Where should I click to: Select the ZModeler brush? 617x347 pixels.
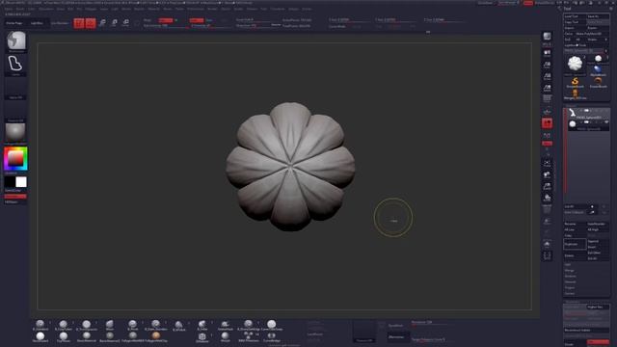click(201, 337)
